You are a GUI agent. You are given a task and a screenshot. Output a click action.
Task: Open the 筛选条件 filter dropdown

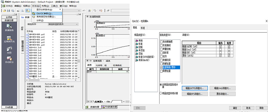pos(76,25)
